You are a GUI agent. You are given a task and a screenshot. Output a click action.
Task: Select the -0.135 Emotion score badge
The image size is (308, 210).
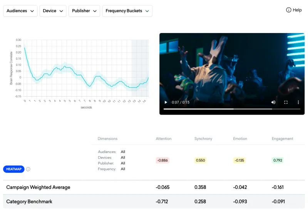click(239, 160)
